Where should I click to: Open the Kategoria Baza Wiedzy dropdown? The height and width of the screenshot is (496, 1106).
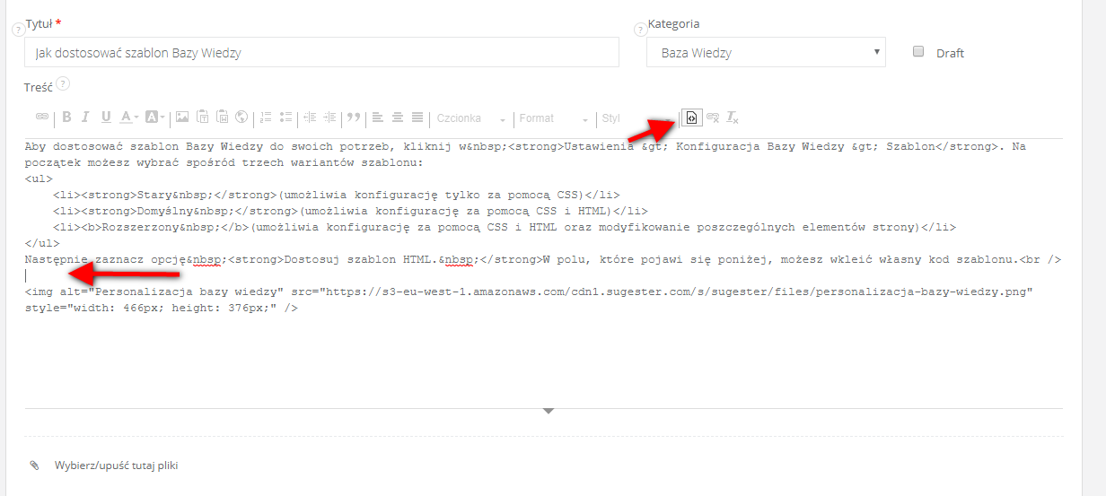click(x=766, y=53)
